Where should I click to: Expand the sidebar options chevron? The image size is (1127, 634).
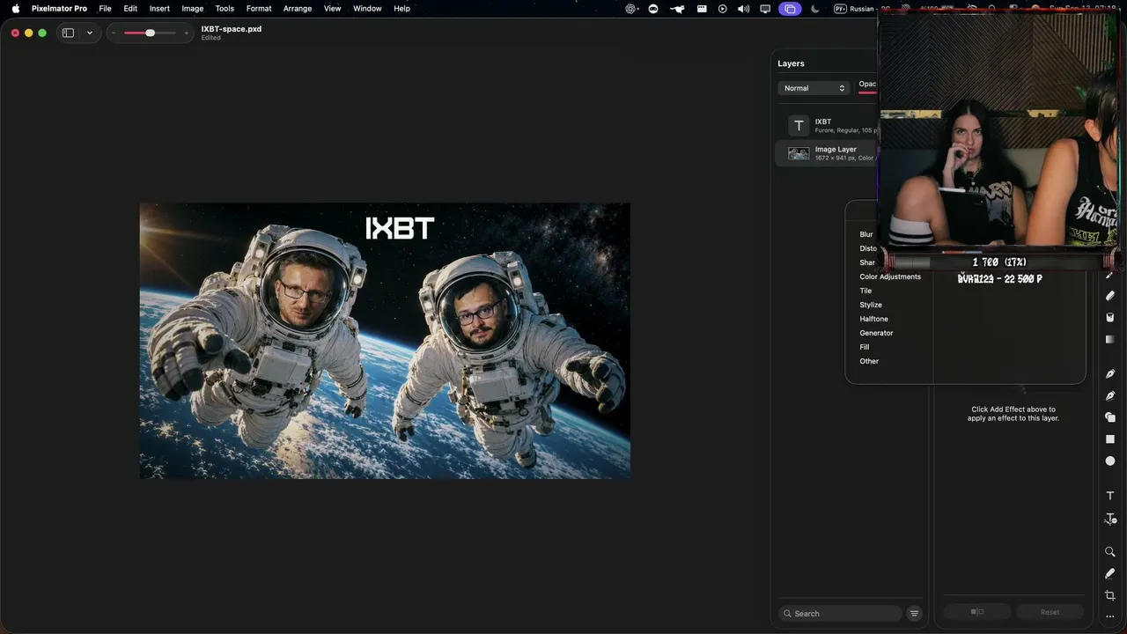click(89, 33)
